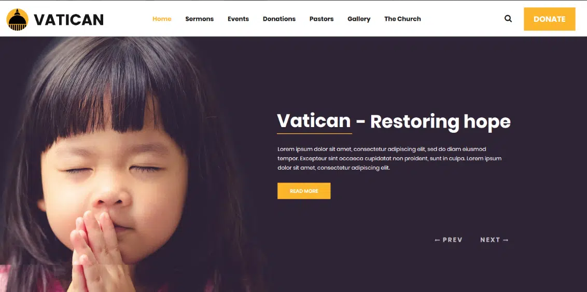Open the Donations menu item
The width and height of the screenshot is (587, 292).
[x=279, y=19]
